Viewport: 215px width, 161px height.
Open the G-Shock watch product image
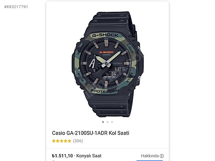point(107,64)
